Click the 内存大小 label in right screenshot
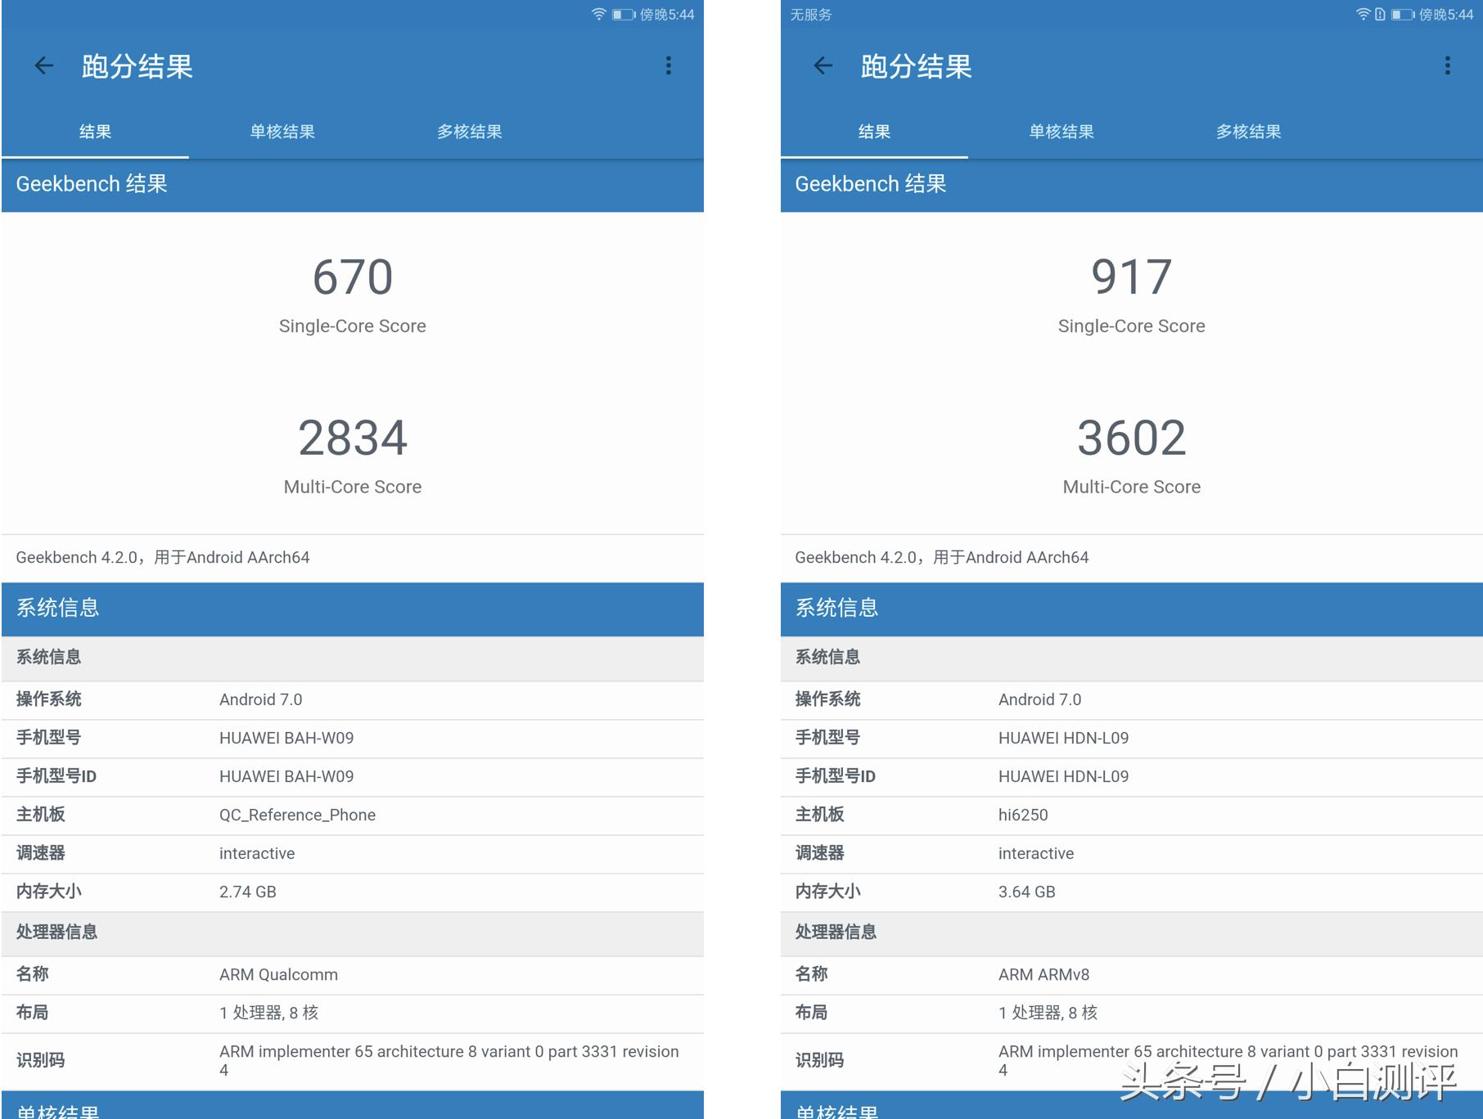The height and width of the screenshot is (1119, 1483). click(x=827, y=892)
